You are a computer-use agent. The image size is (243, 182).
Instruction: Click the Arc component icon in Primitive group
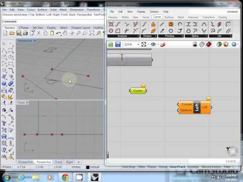point(180,24)
